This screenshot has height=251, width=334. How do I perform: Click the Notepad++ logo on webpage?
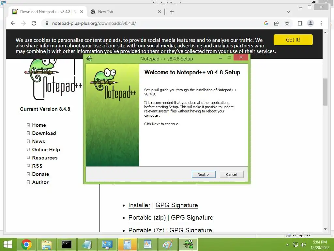point(53,79)
